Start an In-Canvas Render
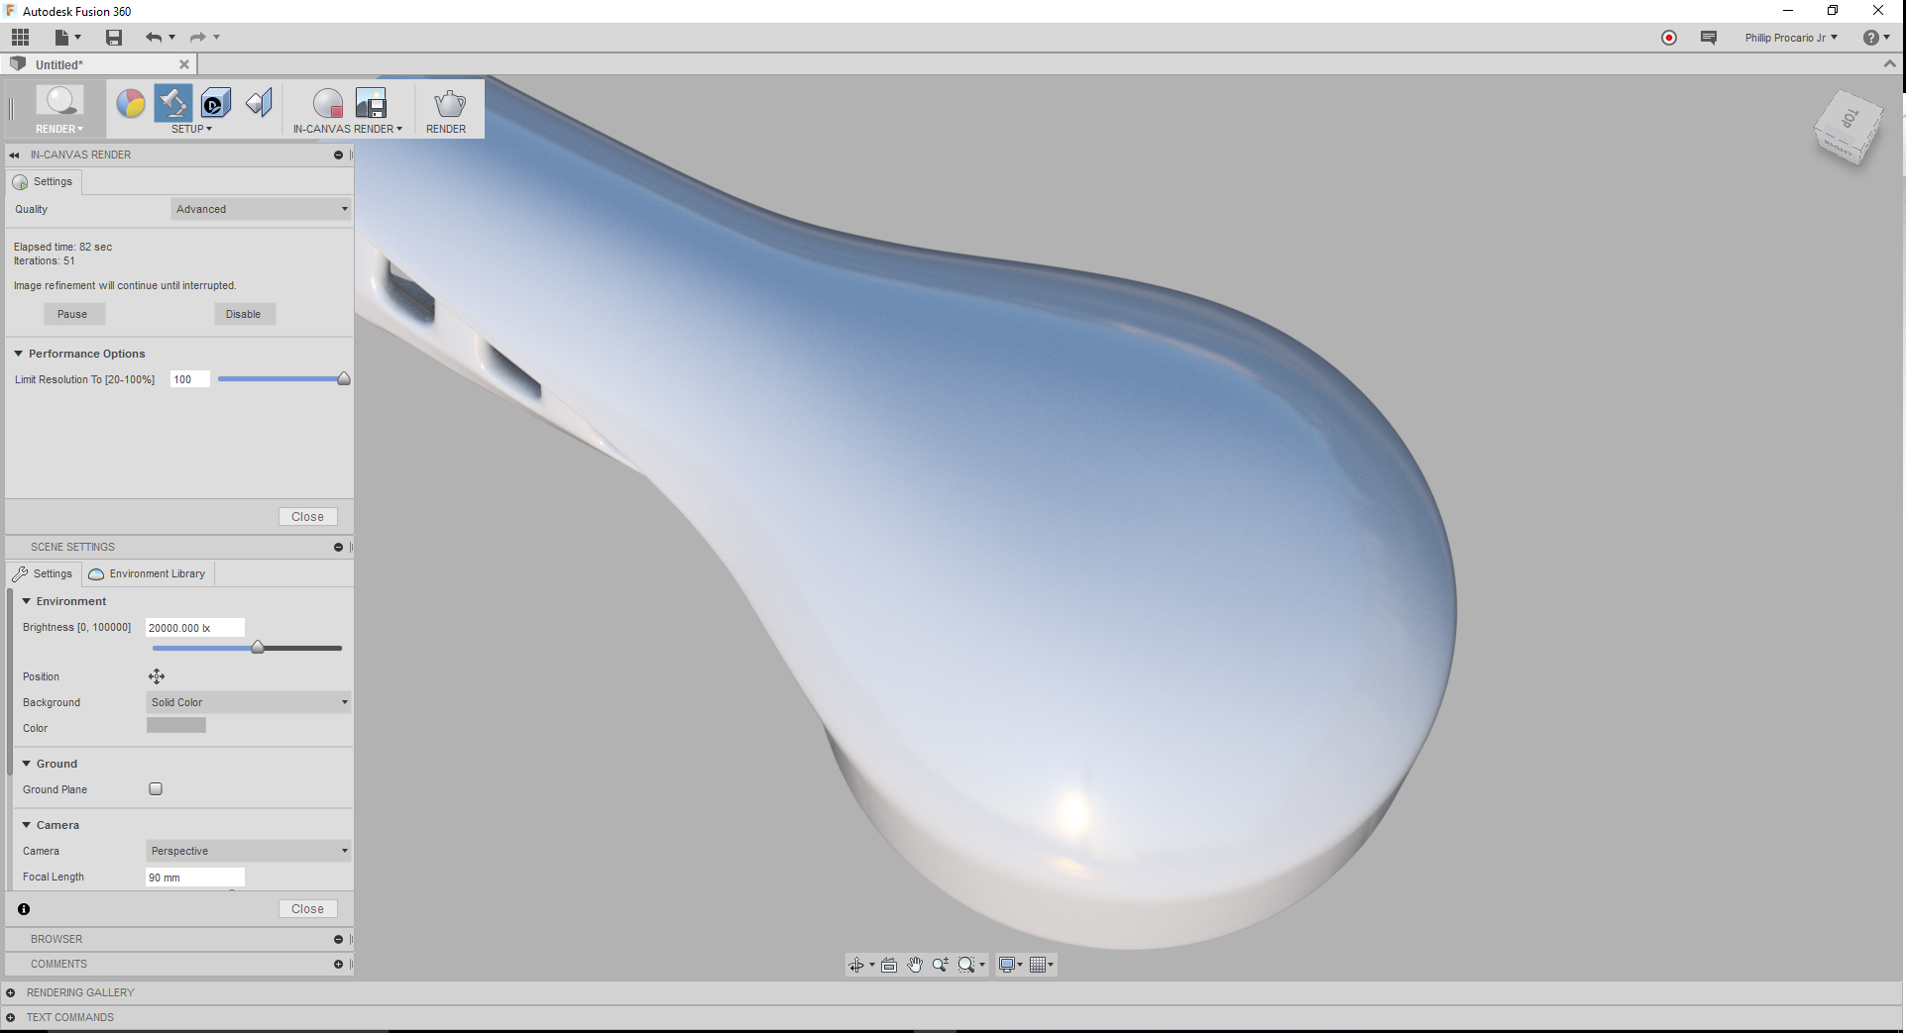The width and height of the screenshot is (1906, 1033). 327,103
